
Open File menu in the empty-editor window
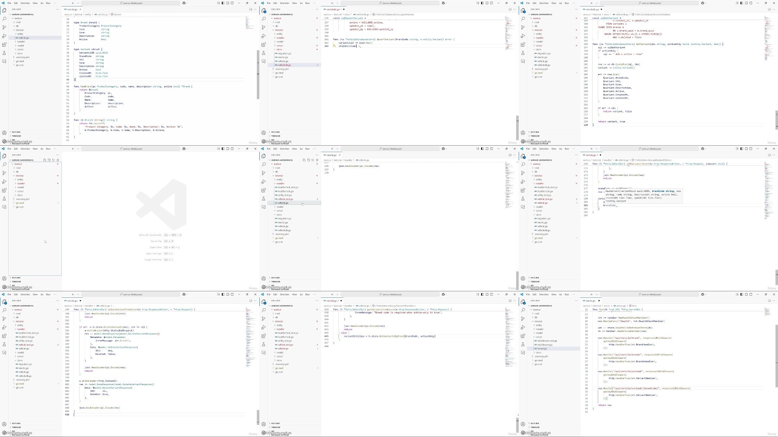(x=10, y=149)
